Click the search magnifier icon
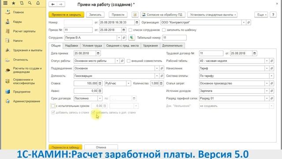The height and width of the screenshot is (159, 282). click(x=30, y=3)
